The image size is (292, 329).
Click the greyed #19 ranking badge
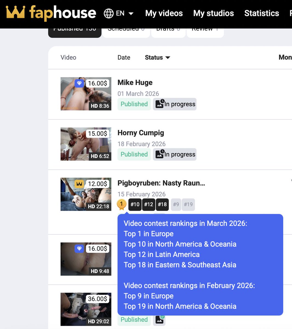click(188, 205)
